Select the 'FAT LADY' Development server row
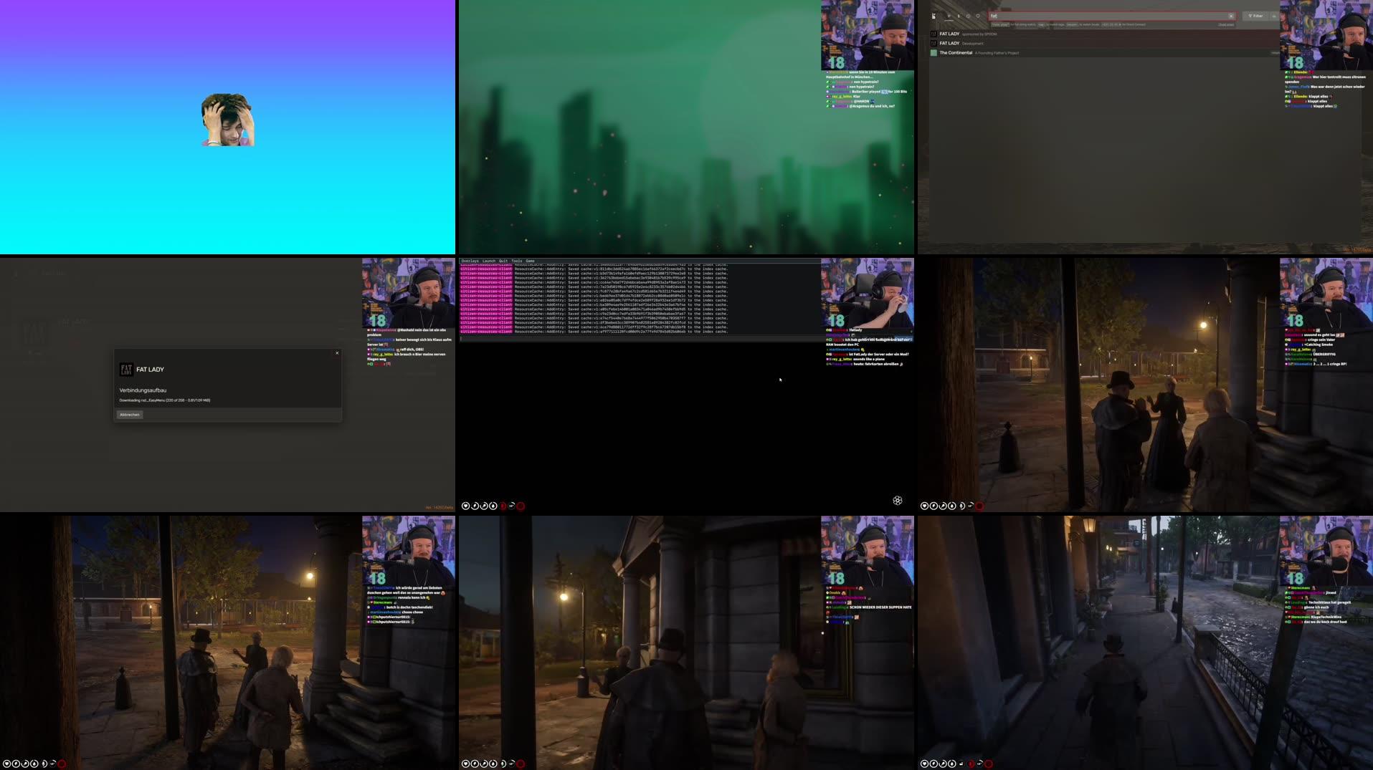Viewport: 1373px width, 770px height. pos(1104,43)
